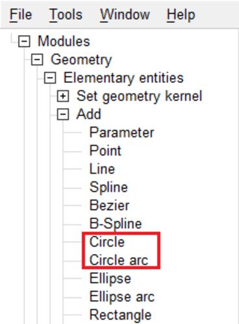Screen dimensions: 239x324
Task: Open the Window menu
Action: (125, 15)
